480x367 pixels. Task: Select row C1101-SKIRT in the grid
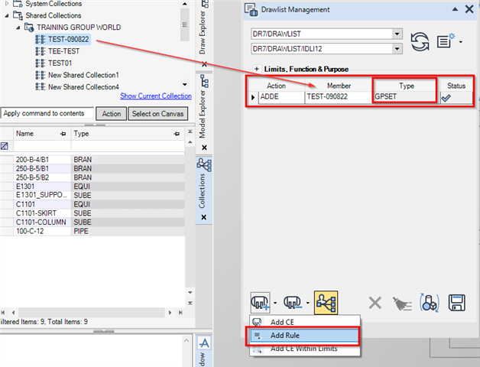[92, 213]
